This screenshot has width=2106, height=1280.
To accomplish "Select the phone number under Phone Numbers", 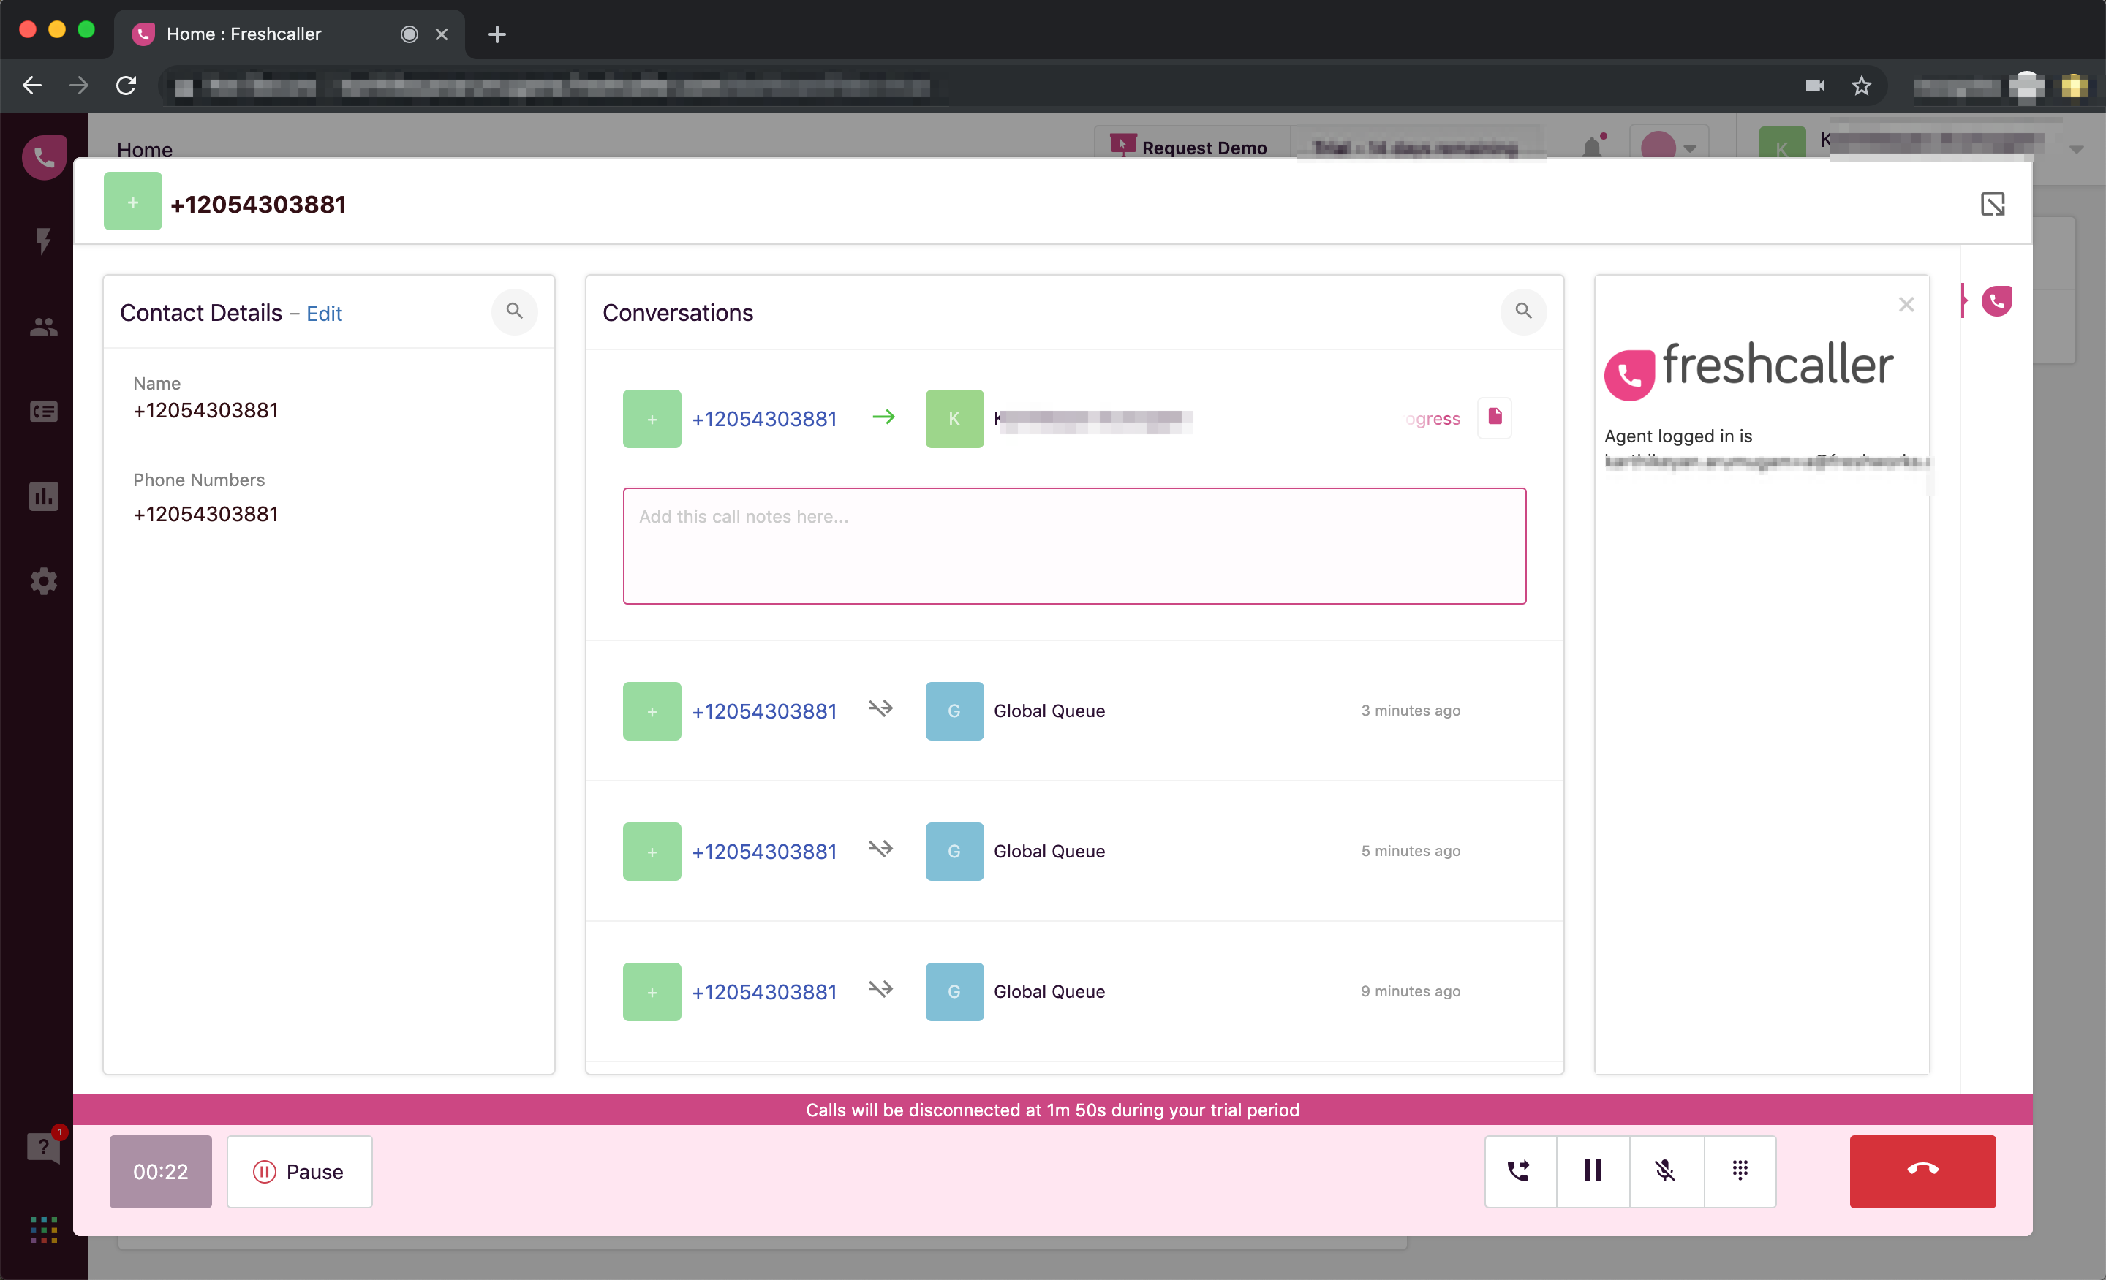I will tap(205, 515).
